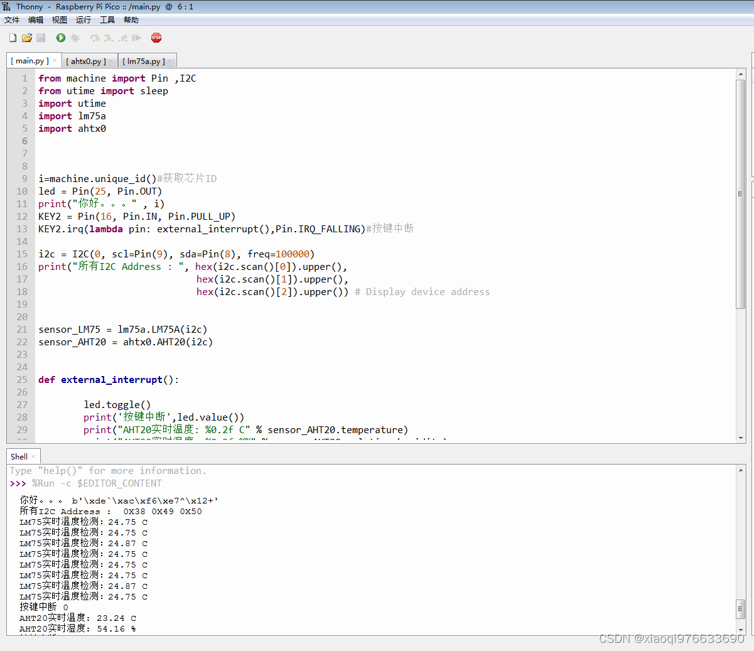
Task: Select the Shell tab
Action: click(x=19, y=456)
